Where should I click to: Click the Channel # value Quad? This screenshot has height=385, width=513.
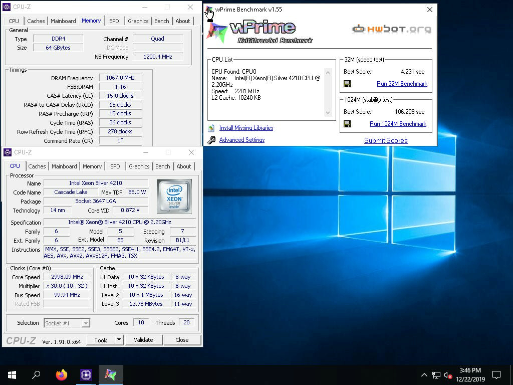click(x=158, y=39)
